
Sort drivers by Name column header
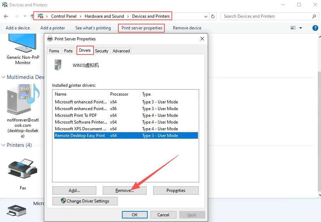[81, 94]
